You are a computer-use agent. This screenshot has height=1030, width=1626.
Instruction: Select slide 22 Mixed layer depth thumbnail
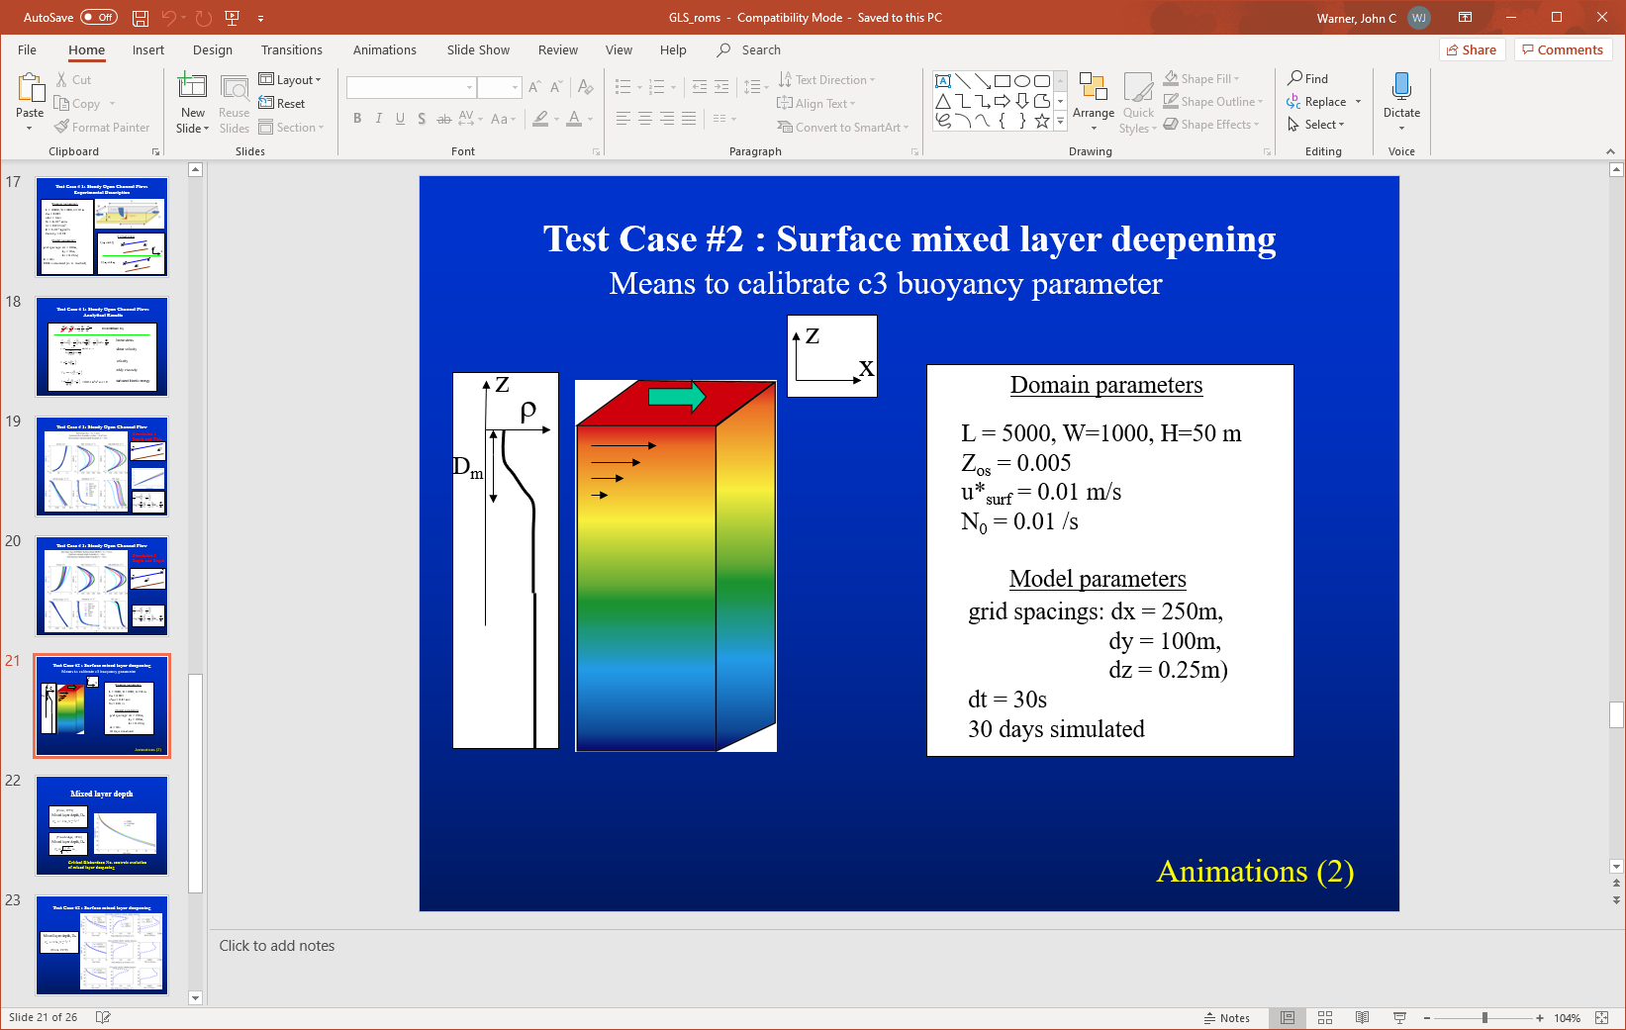pos(102,825)
